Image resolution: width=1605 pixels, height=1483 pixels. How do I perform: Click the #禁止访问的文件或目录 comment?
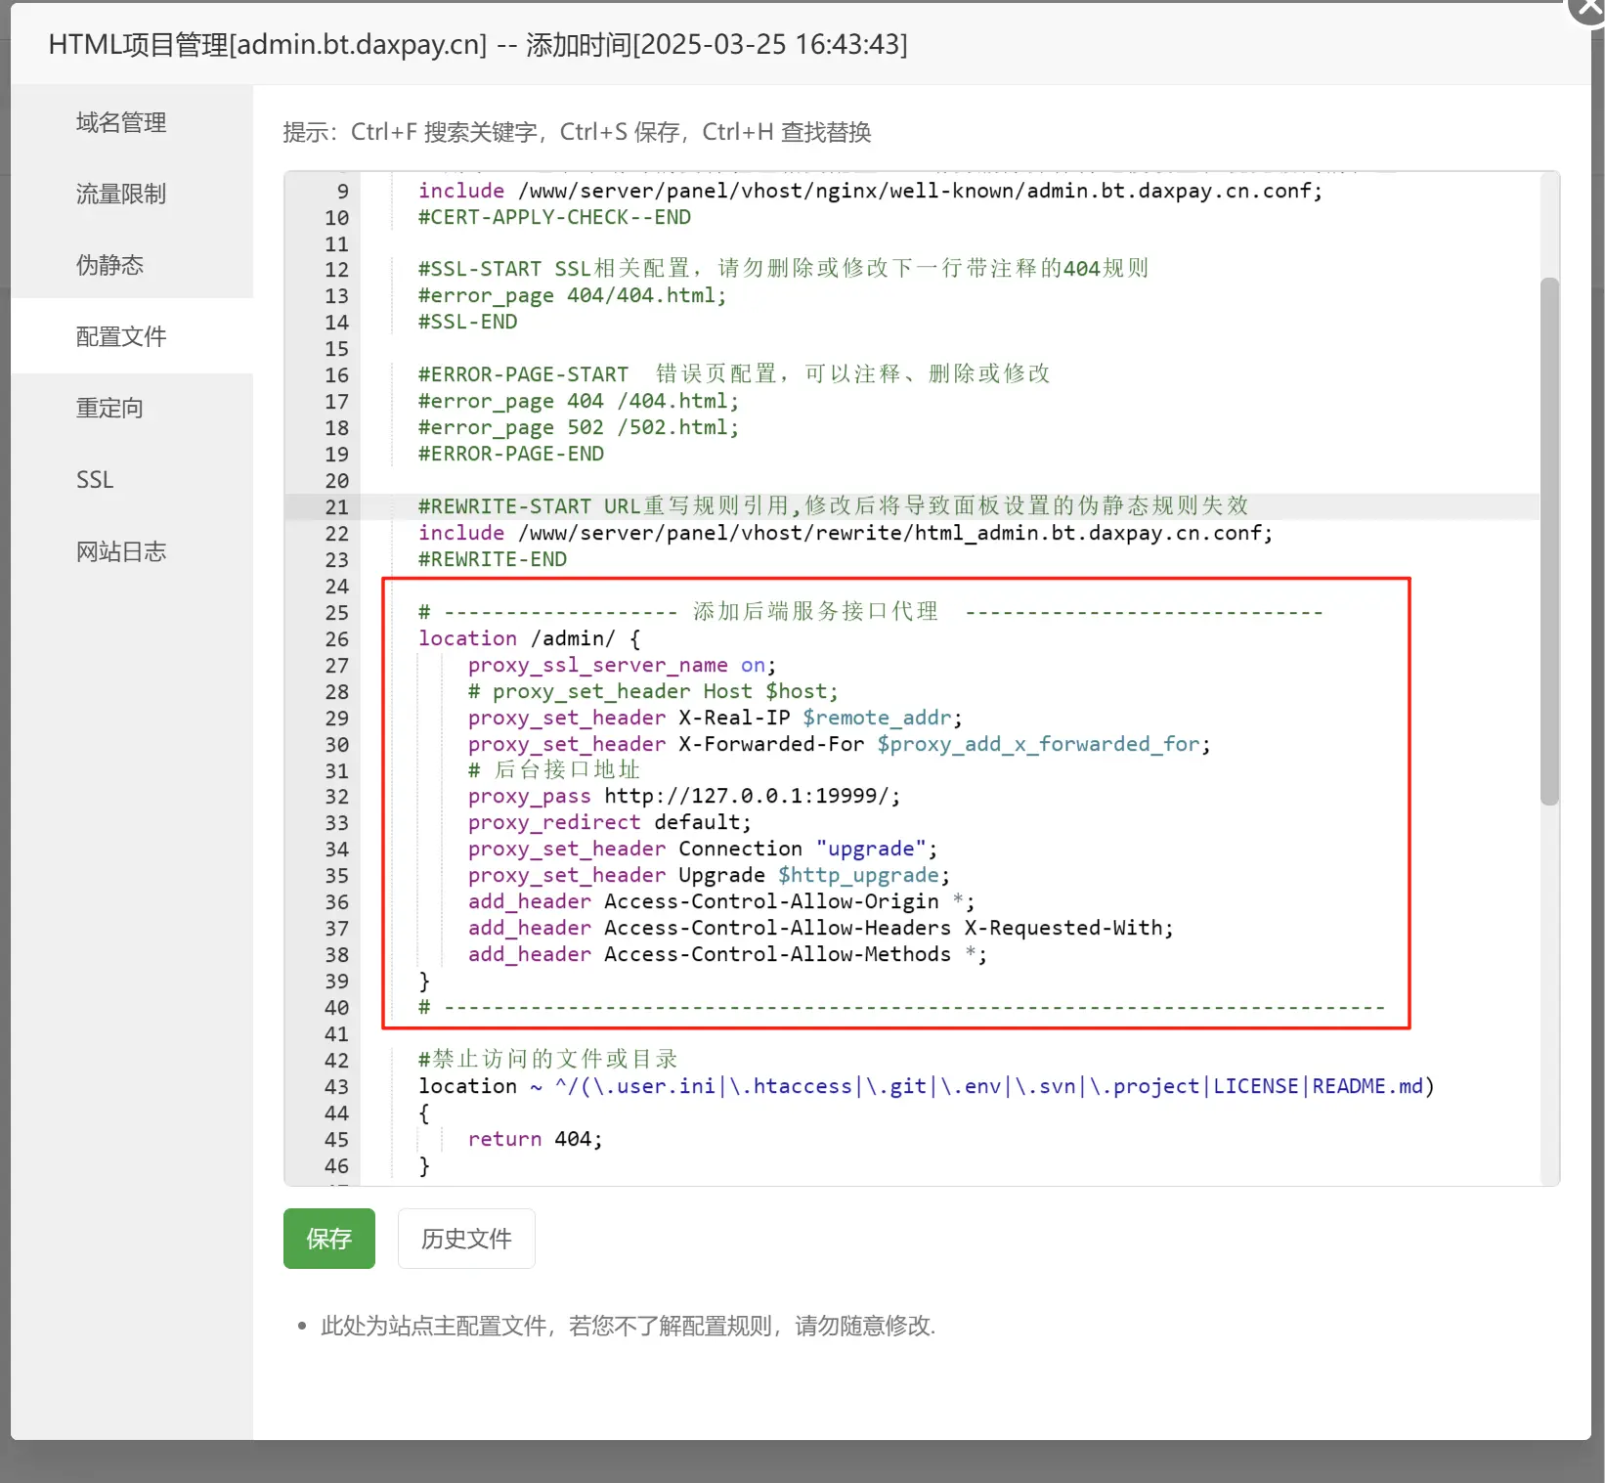coord(548,1060)
